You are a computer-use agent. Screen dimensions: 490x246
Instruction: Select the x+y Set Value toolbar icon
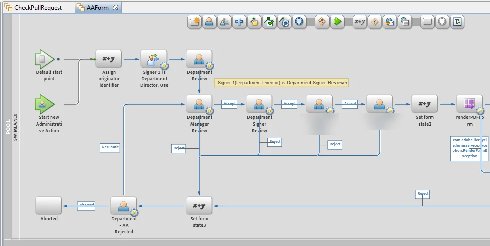tap(360, 22)
